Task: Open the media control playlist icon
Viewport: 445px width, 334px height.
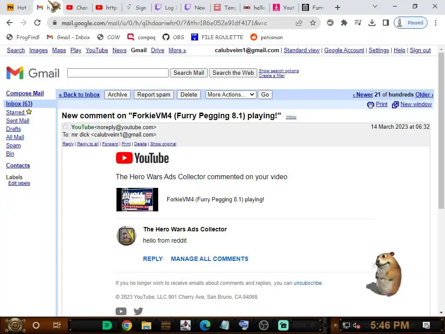Action: click(x=358, y=23)
